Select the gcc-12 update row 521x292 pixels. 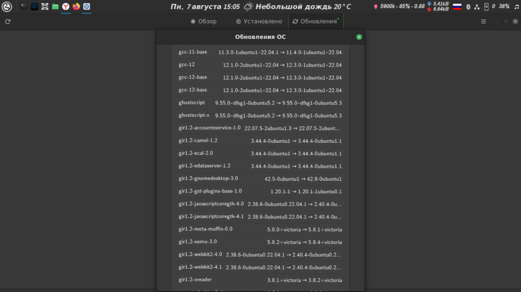(x=260, y=64)
